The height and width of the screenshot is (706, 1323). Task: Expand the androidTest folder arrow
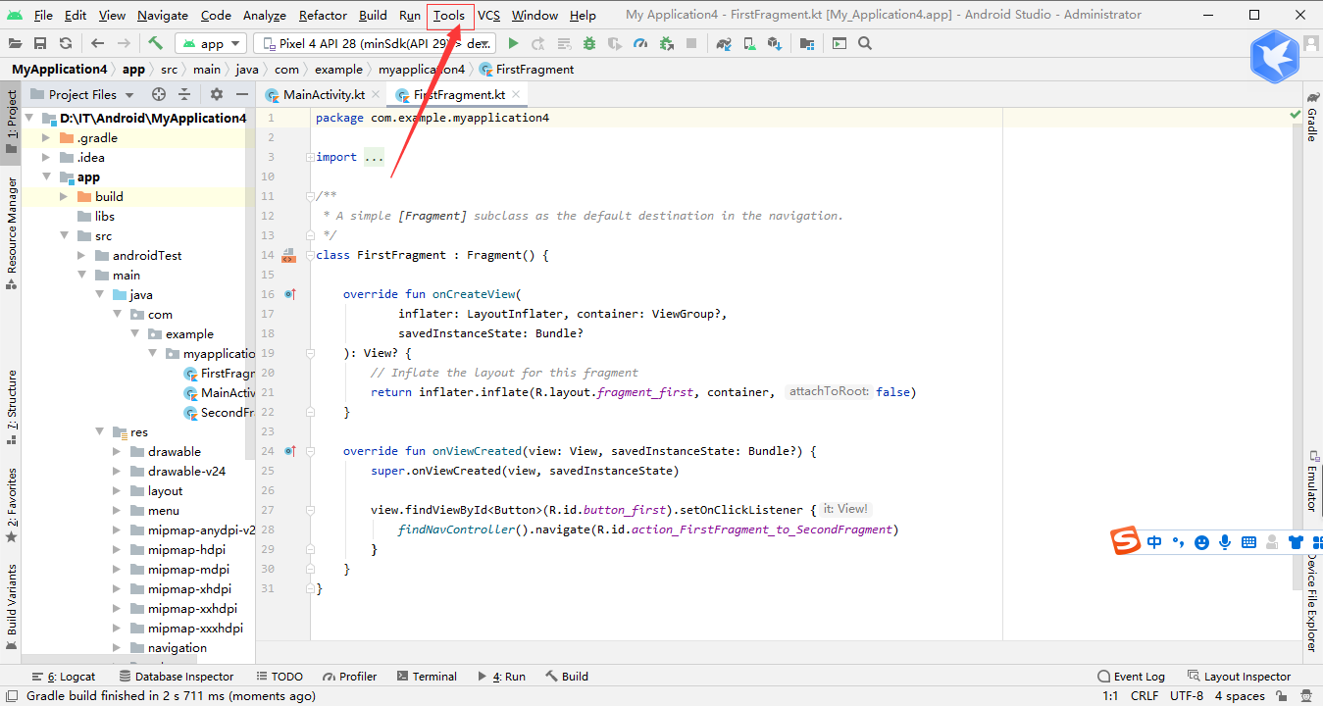click(x=81, y=255)
